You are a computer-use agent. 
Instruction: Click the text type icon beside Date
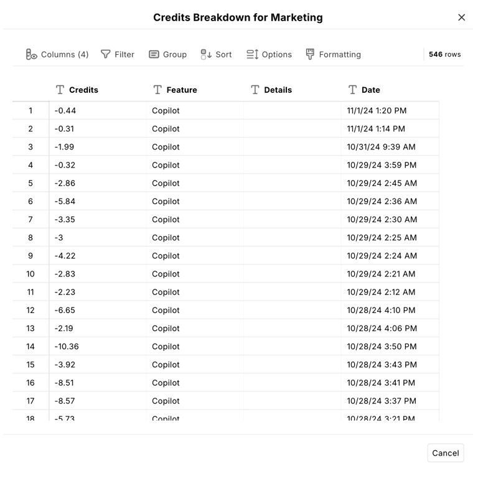[x=352, y=90]
